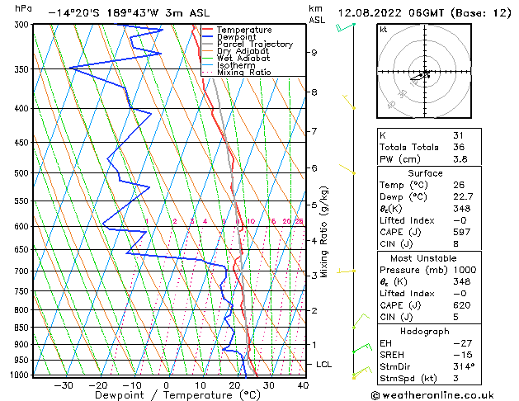This screenshot has width=519, height=401.
Task: Click the blue Dewpoint legend line sample
Action: pyautogui.click(x=208, y=37)
